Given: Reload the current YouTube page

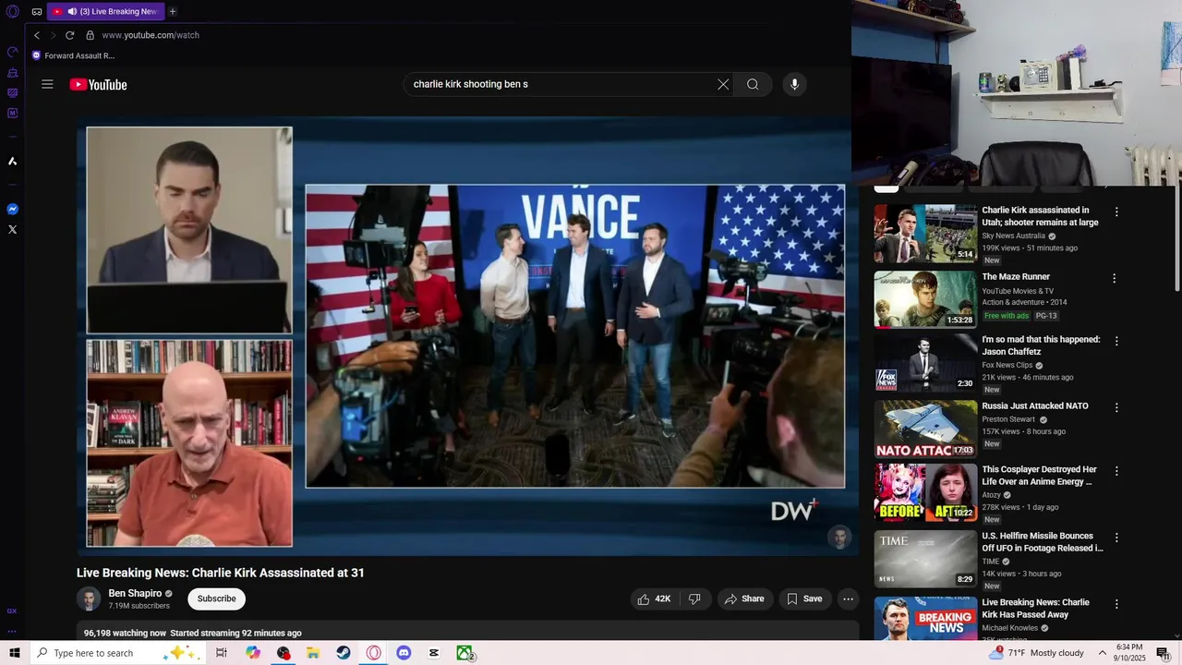Looking at the screenshot, I should [69, 35].
